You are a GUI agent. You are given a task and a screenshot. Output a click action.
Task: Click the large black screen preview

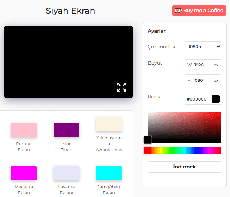tap(69, 62)
